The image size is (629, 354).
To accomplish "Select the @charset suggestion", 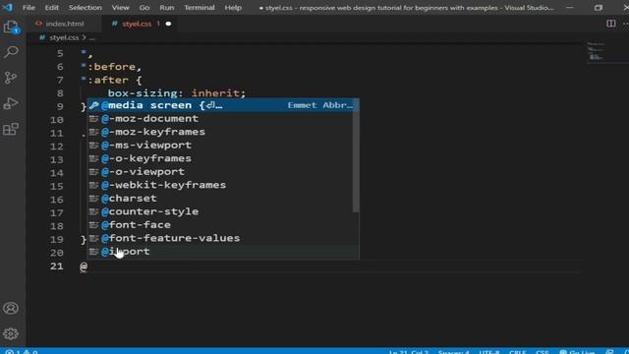I will [x=220, y=198].
